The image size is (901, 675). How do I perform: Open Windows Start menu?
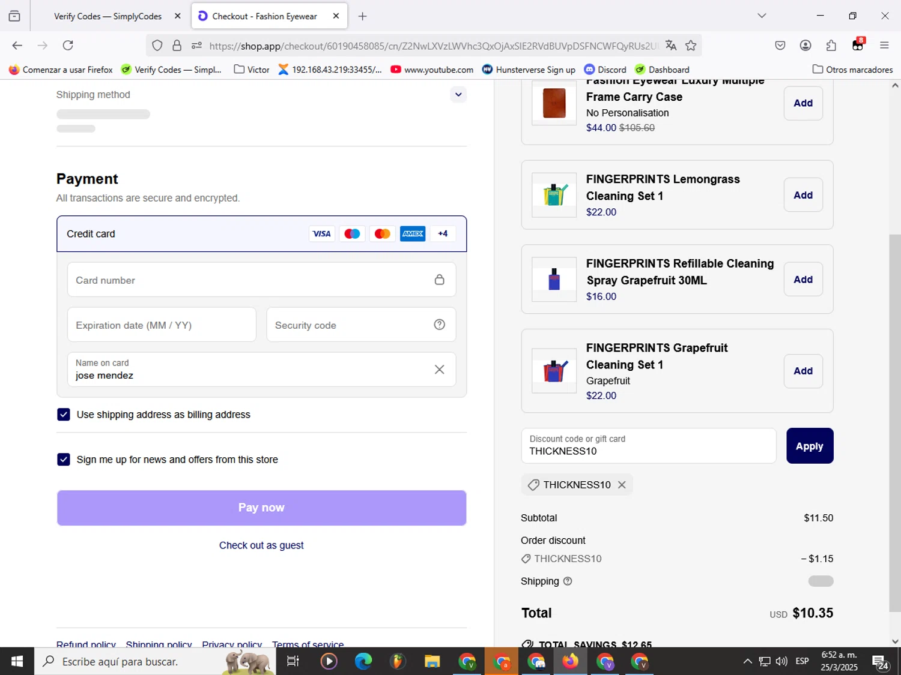click(17, 661)
